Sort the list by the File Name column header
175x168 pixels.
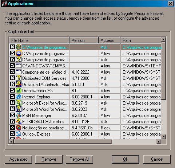pos(39,40)
